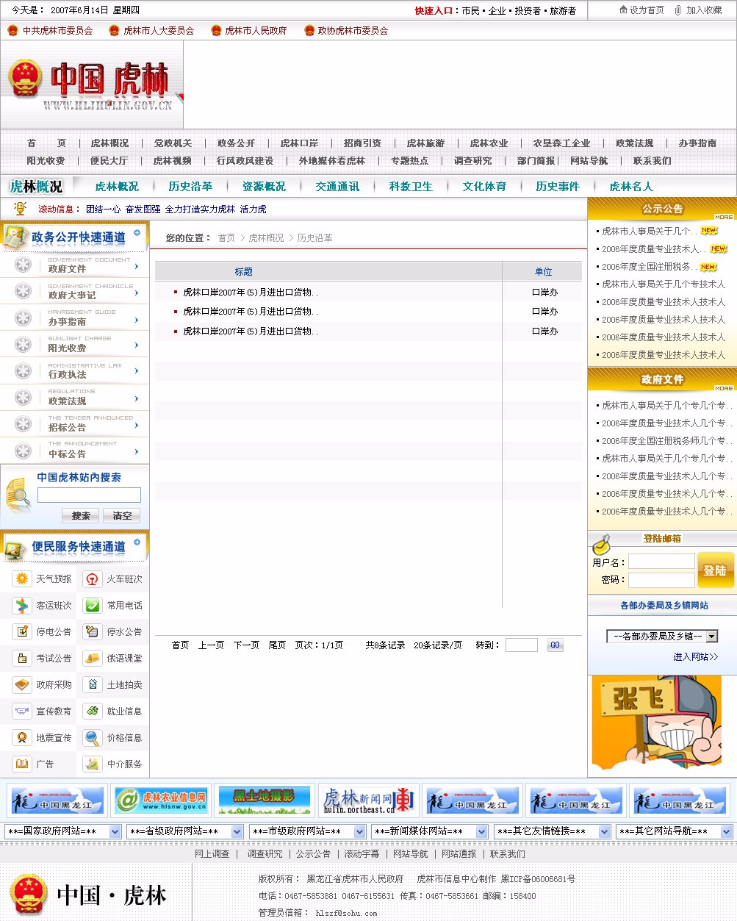Open the 虎林旅游 navigation menu item

pos(425,143)
